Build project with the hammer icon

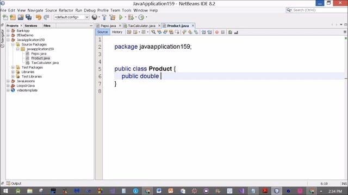point(104,17)
